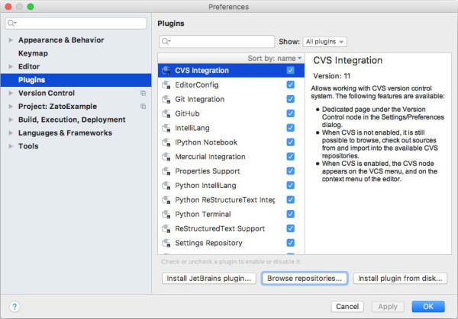Click the help question mark icon
The width and height of the screenshot is (458, 319).
tap(15, 307)
